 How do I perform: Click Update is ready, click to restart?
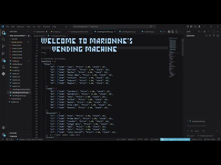[30, 139]
